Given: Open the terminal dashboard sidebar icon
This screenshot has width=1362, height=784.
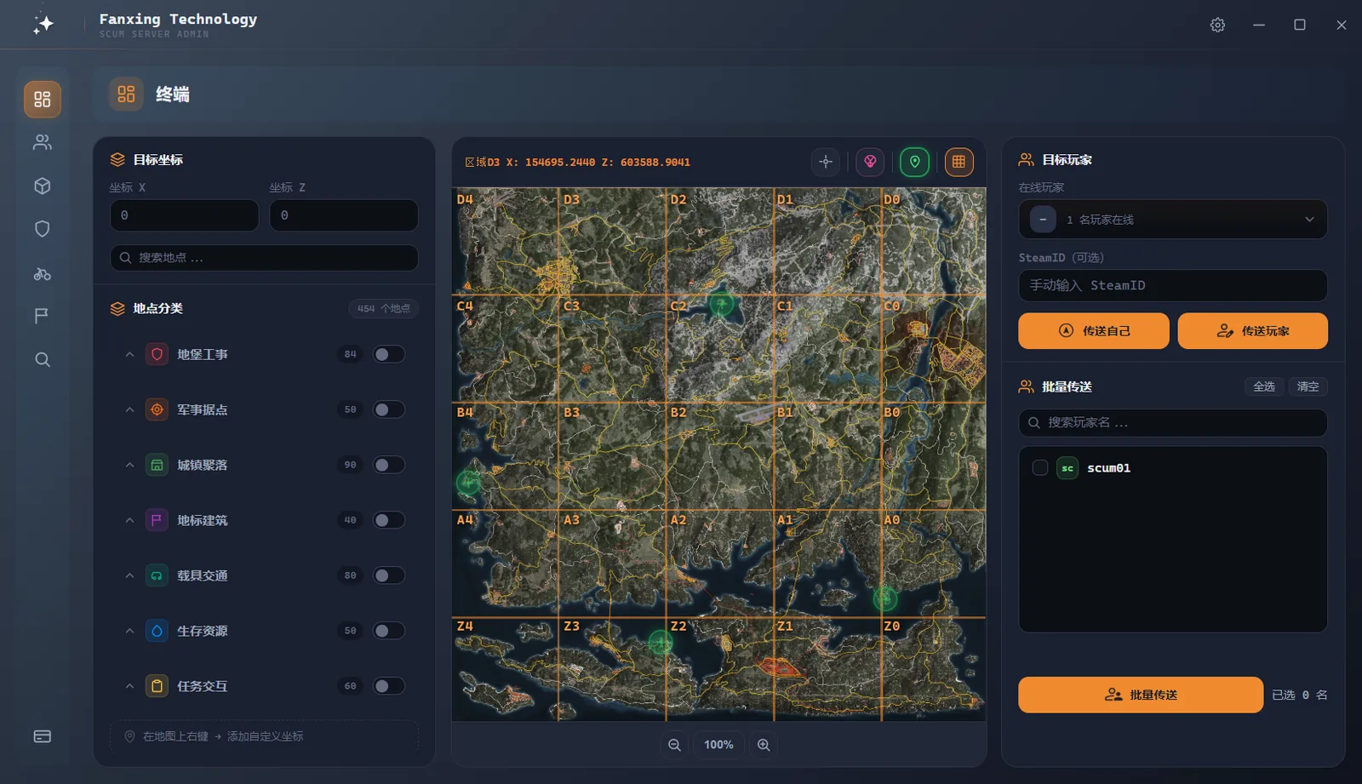Looking at the screenshot, I should pos(43,100).
